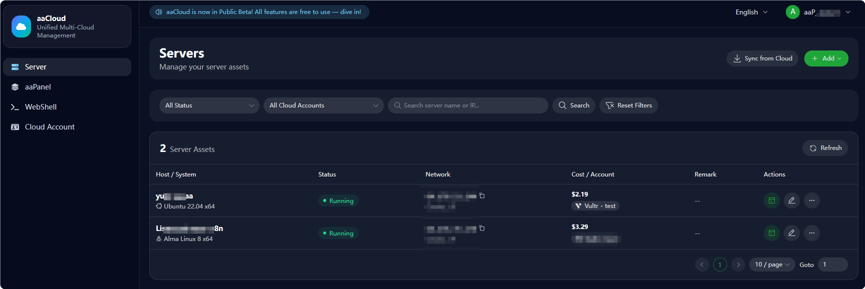This screenshot has width=865, height=289.
Task: Open the English language dropdown
Action: (751, 12)
